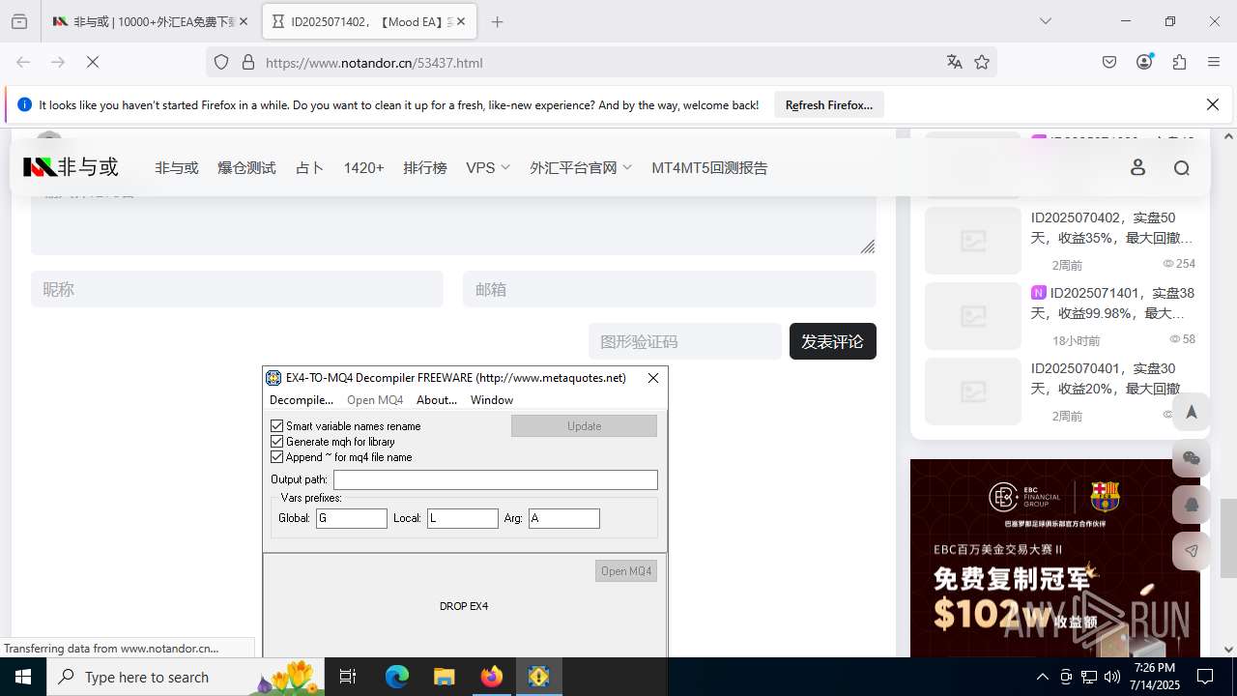Click the 发表评论 submit button
This screenshot has width=1237, height=696.
point(832,341)
